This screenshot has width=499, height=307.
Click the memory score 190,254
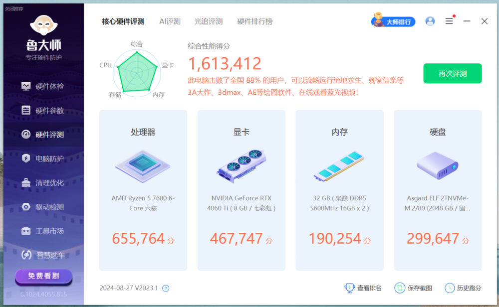point(335,238)
